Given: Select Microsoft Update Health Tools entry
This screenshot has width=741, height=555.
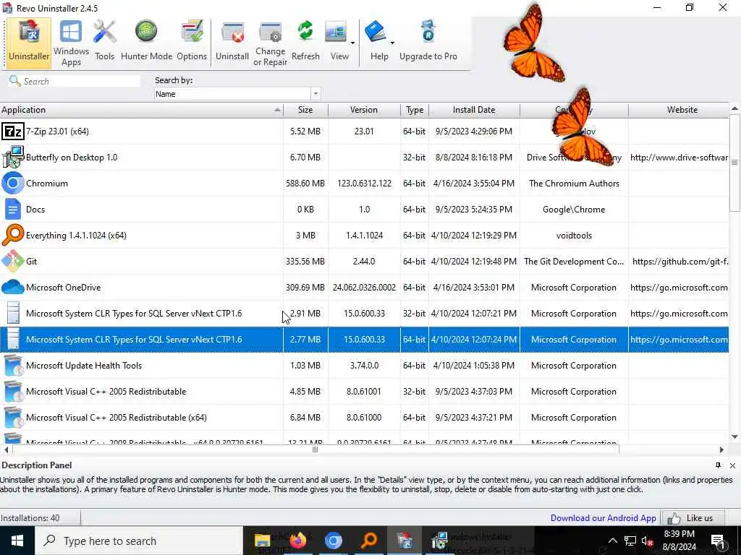Looking at the screenshot, I should tap(84, 365).
